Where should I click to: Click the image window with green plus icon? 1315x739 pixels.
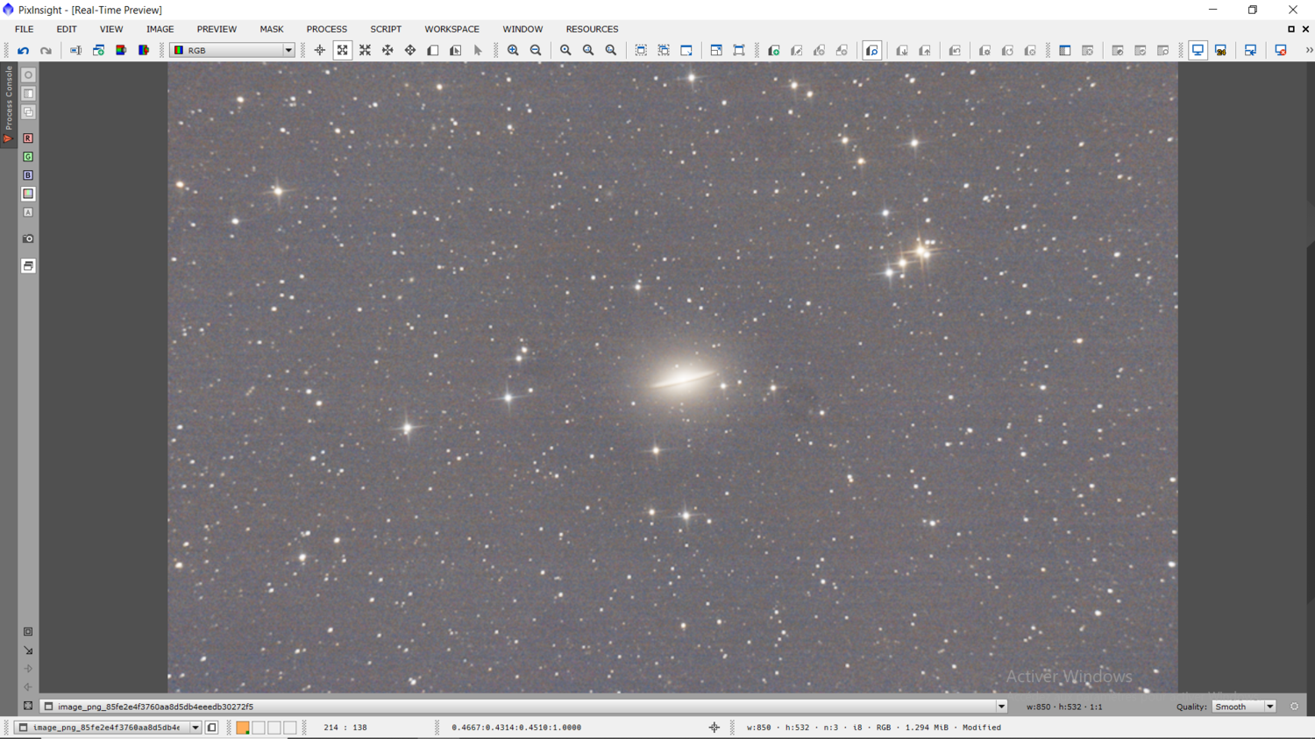click(773, 51)
